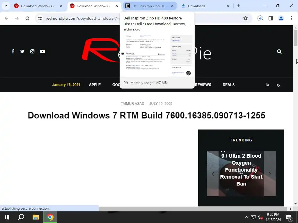Open Redmond Pie Facebook page icon

point(13,51)
